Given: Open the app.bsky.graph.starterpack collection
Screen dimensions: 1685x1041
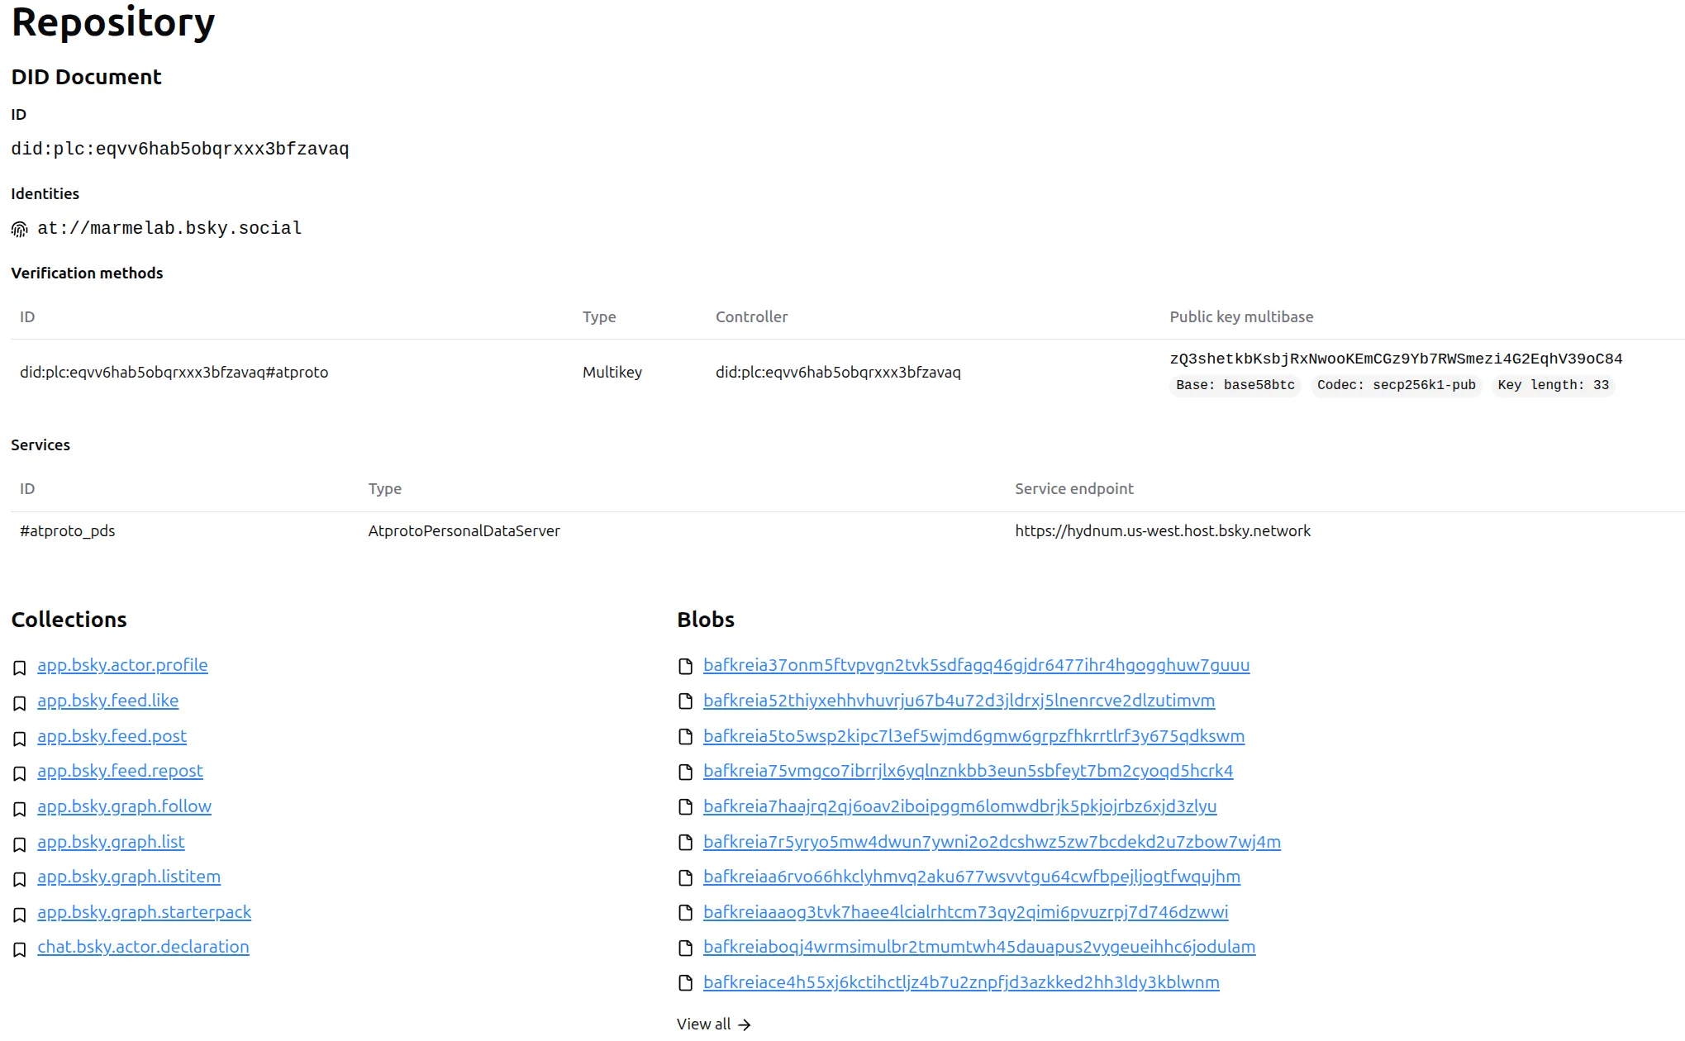Looking at the screenshot, I should click(144, 913).
